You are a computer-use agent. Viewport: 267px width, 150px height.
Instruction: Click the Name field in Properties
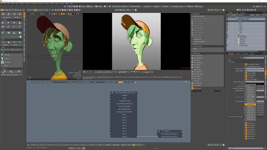pyautogui.click(x=254, y=58)
